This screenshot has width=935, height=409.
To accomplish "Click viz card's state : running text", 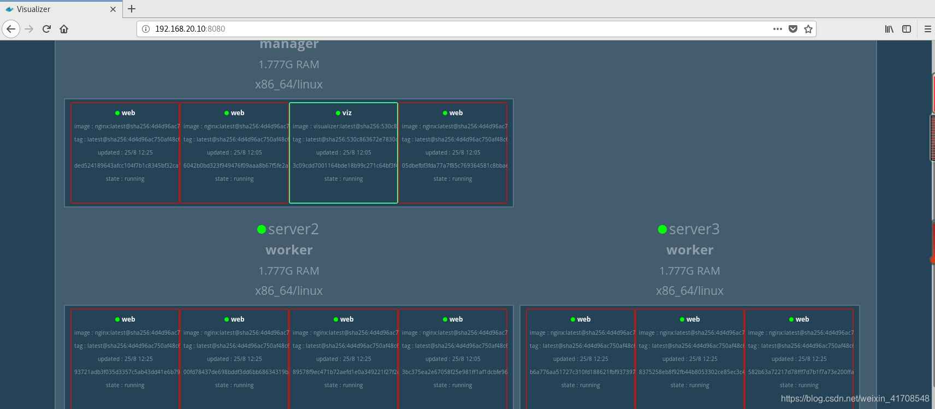I will 344,179.
